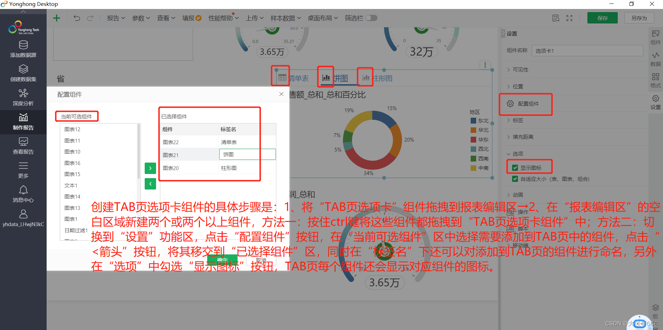Switch to the 柱形图 tab
663x330 pixels.
click(377, 78)
